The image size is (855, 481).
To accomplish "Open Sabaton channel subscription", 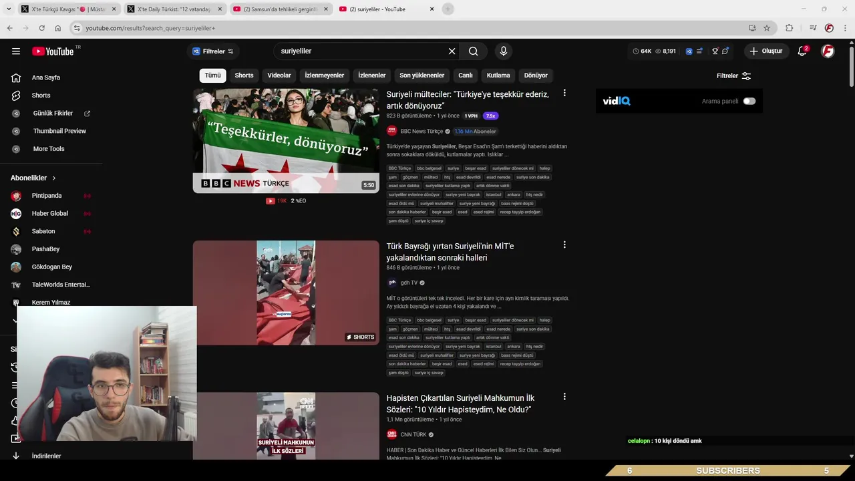I will tap(43, 231).
